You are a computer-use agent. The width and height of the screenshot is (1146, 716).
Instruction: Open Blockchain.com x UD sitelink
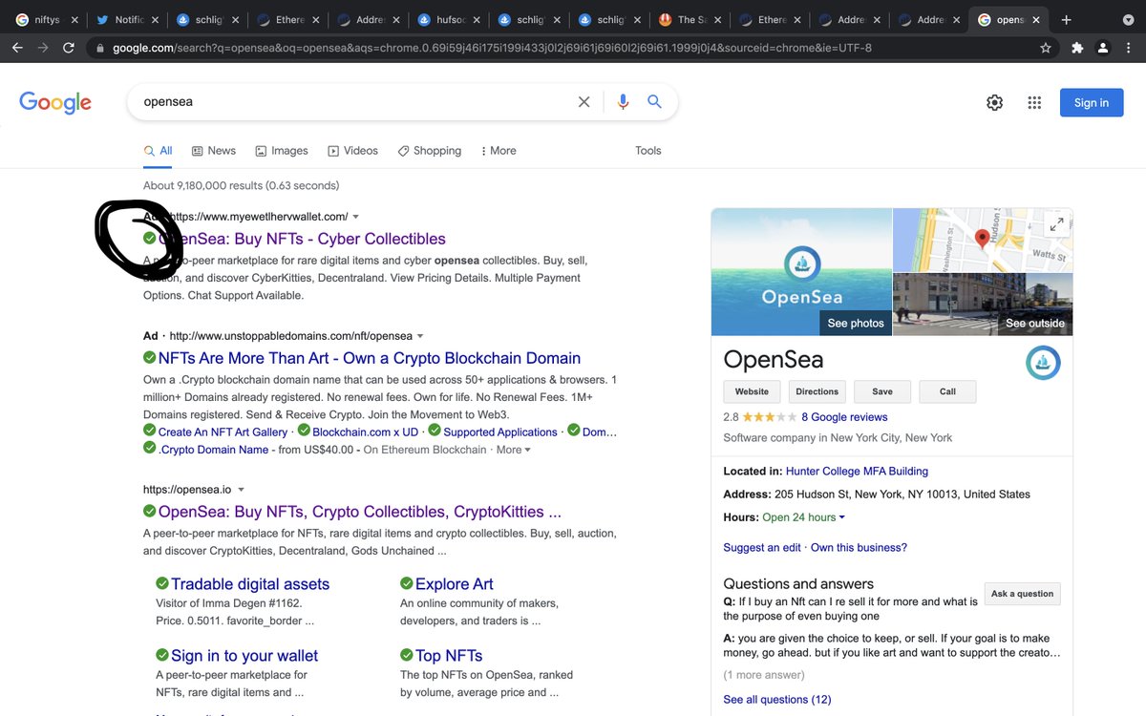pos(366,432)
